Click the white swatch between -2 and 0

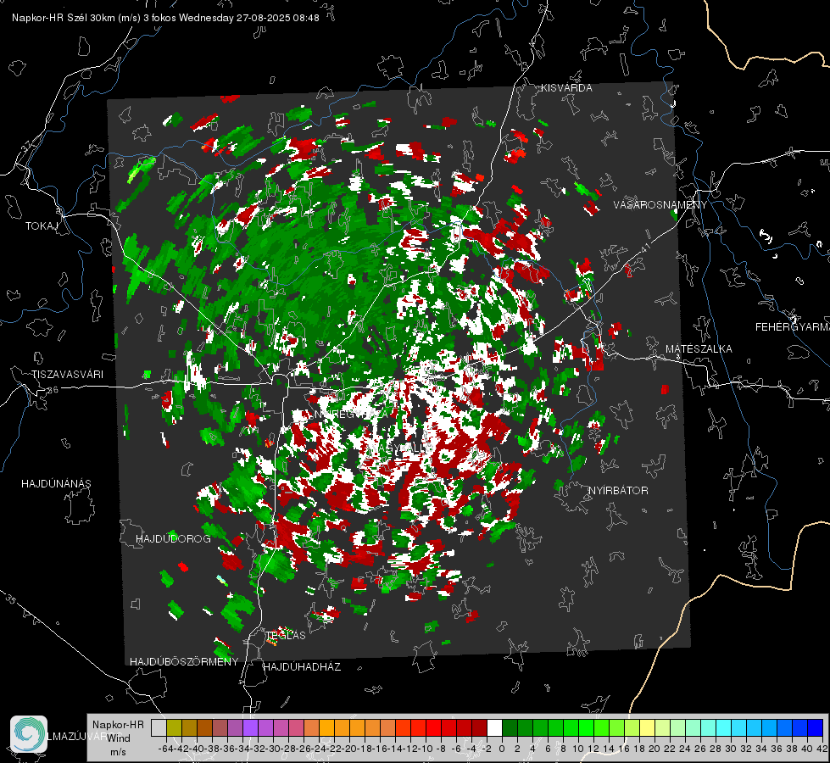click(494, 727)
